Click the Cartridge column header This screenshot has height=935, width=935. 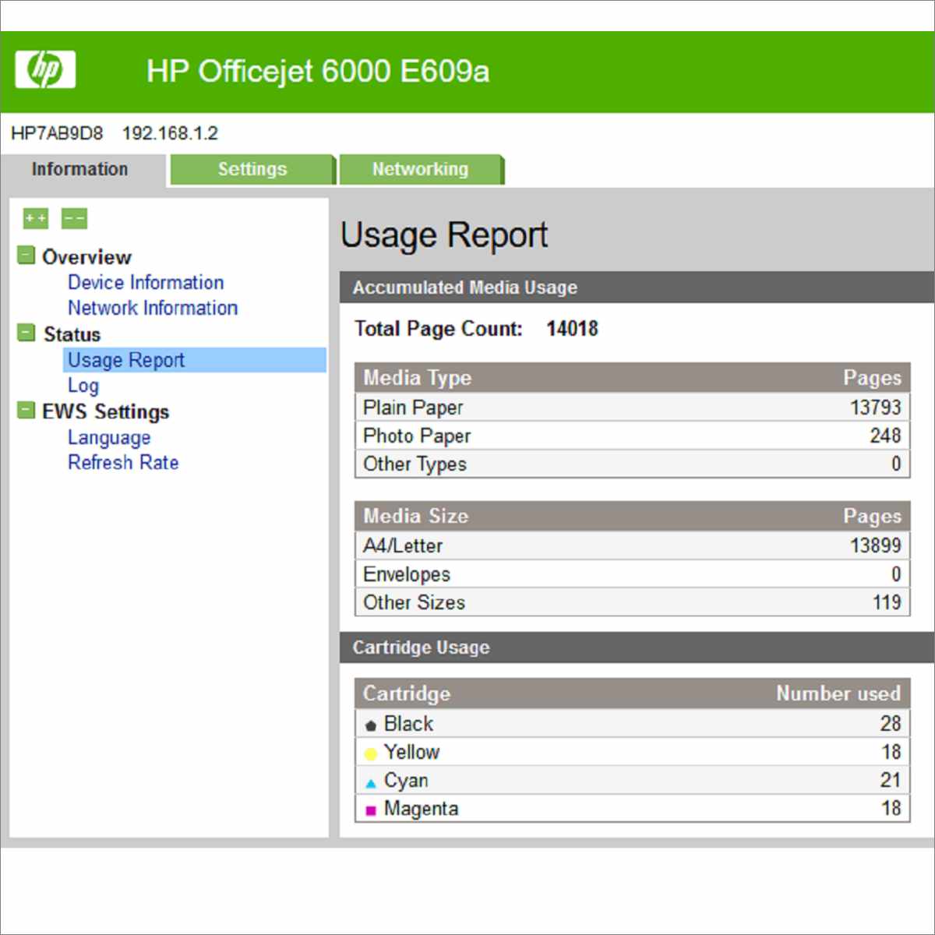point(407,693)
